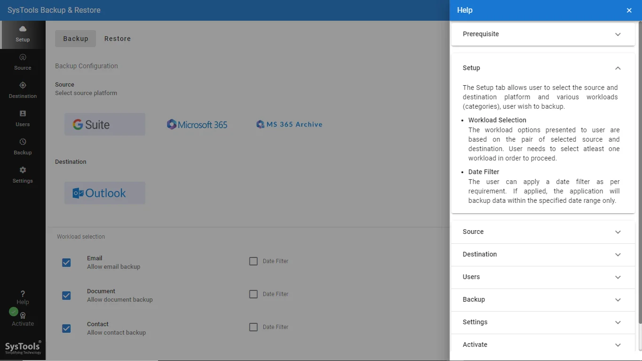Choose G Suite as source platform
642x361 pixels.
point(105,124)
